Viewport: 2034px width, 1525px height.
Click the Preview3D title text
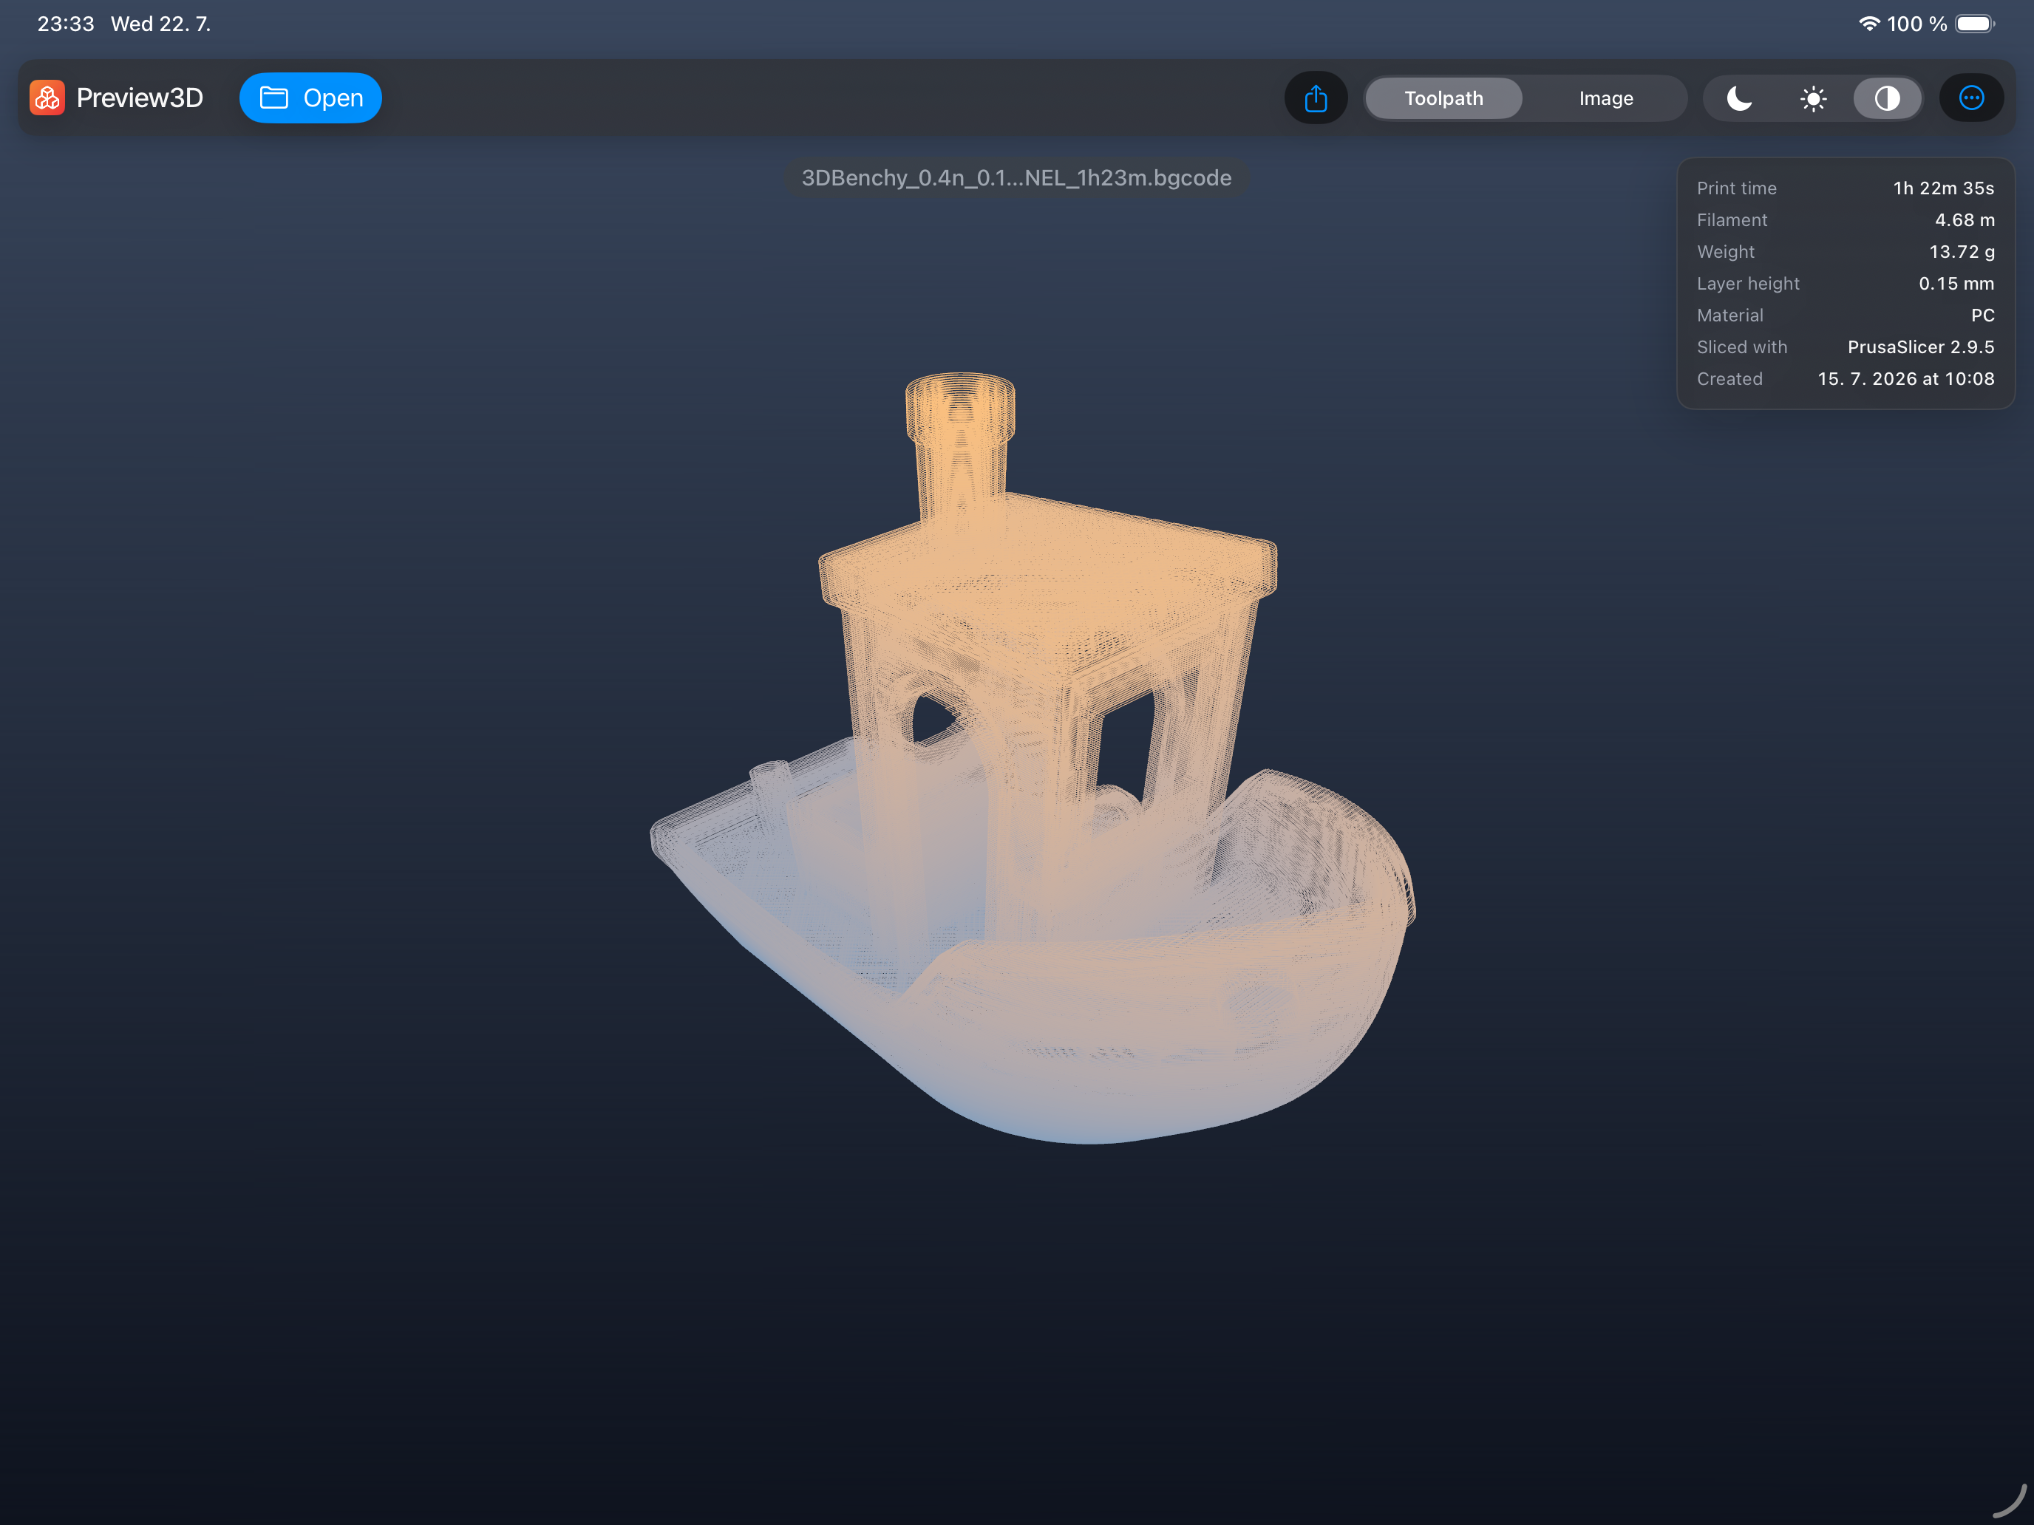point(140,98)
